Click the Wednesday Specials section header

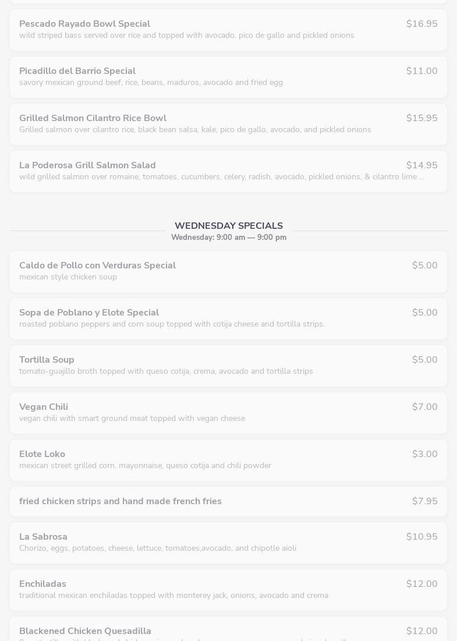(x=228, y=226)
